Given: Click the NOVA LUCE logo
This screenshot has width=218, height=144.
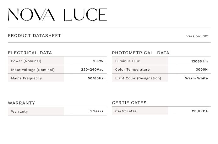Looking at the screenshot, I should coord(57,14).
